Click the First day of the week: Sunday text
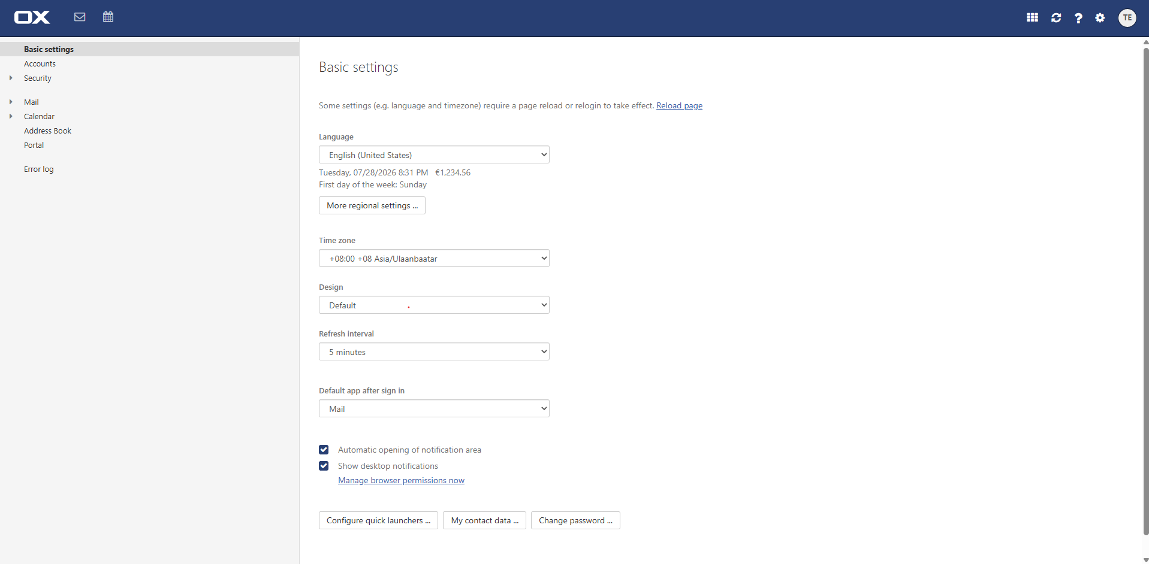Screen dimensions: 1149x564 pos(373,184)
